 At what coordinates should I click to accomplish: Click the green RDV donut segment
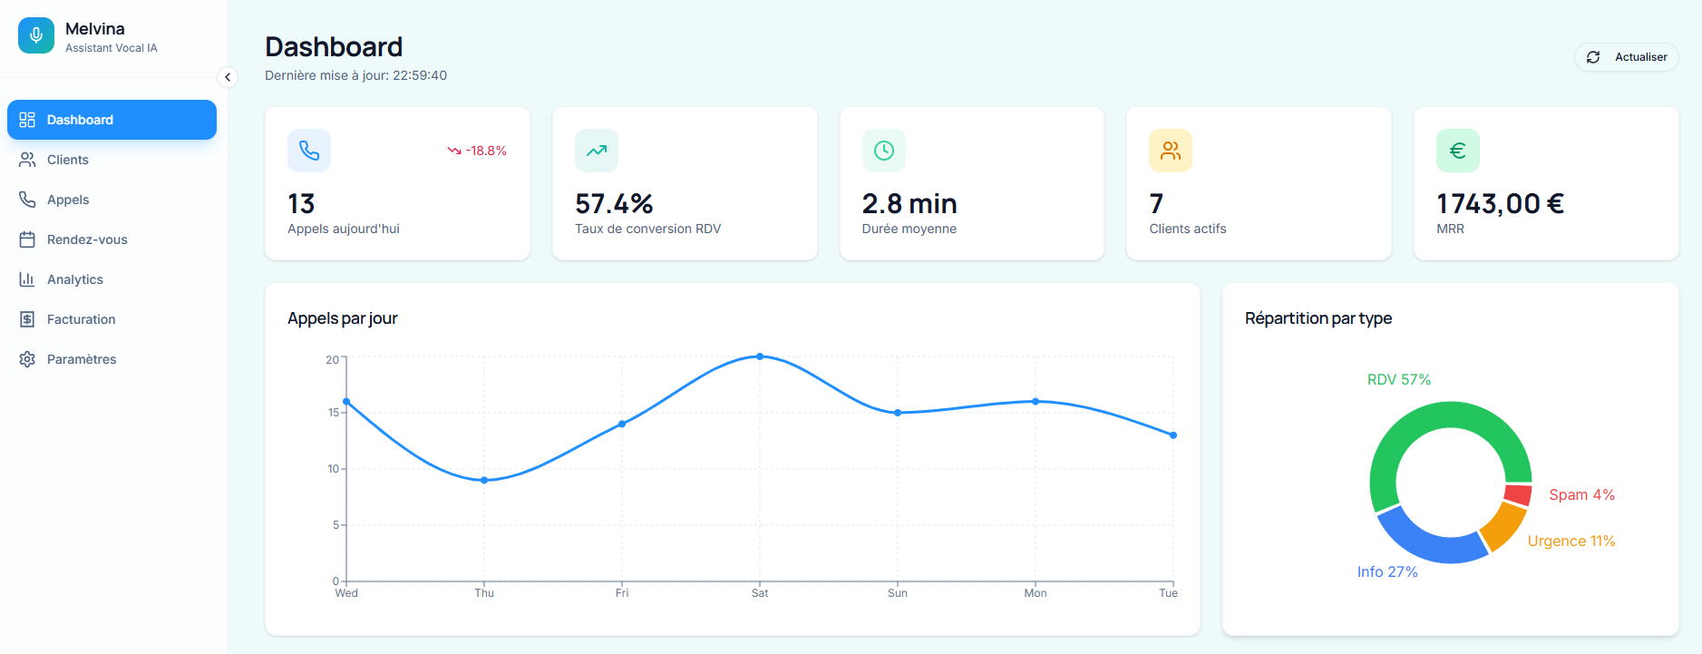1451,415
